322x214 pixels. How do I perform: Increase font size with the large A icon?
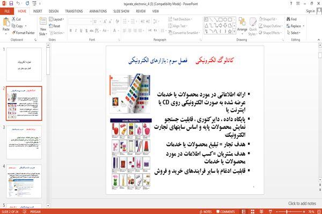tap(105, 21)
